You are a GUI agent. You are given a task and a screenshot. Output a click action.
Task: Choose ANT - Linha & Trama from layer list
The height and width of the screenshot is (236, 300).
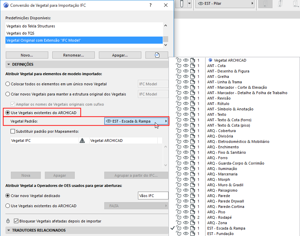coord(225,82)
